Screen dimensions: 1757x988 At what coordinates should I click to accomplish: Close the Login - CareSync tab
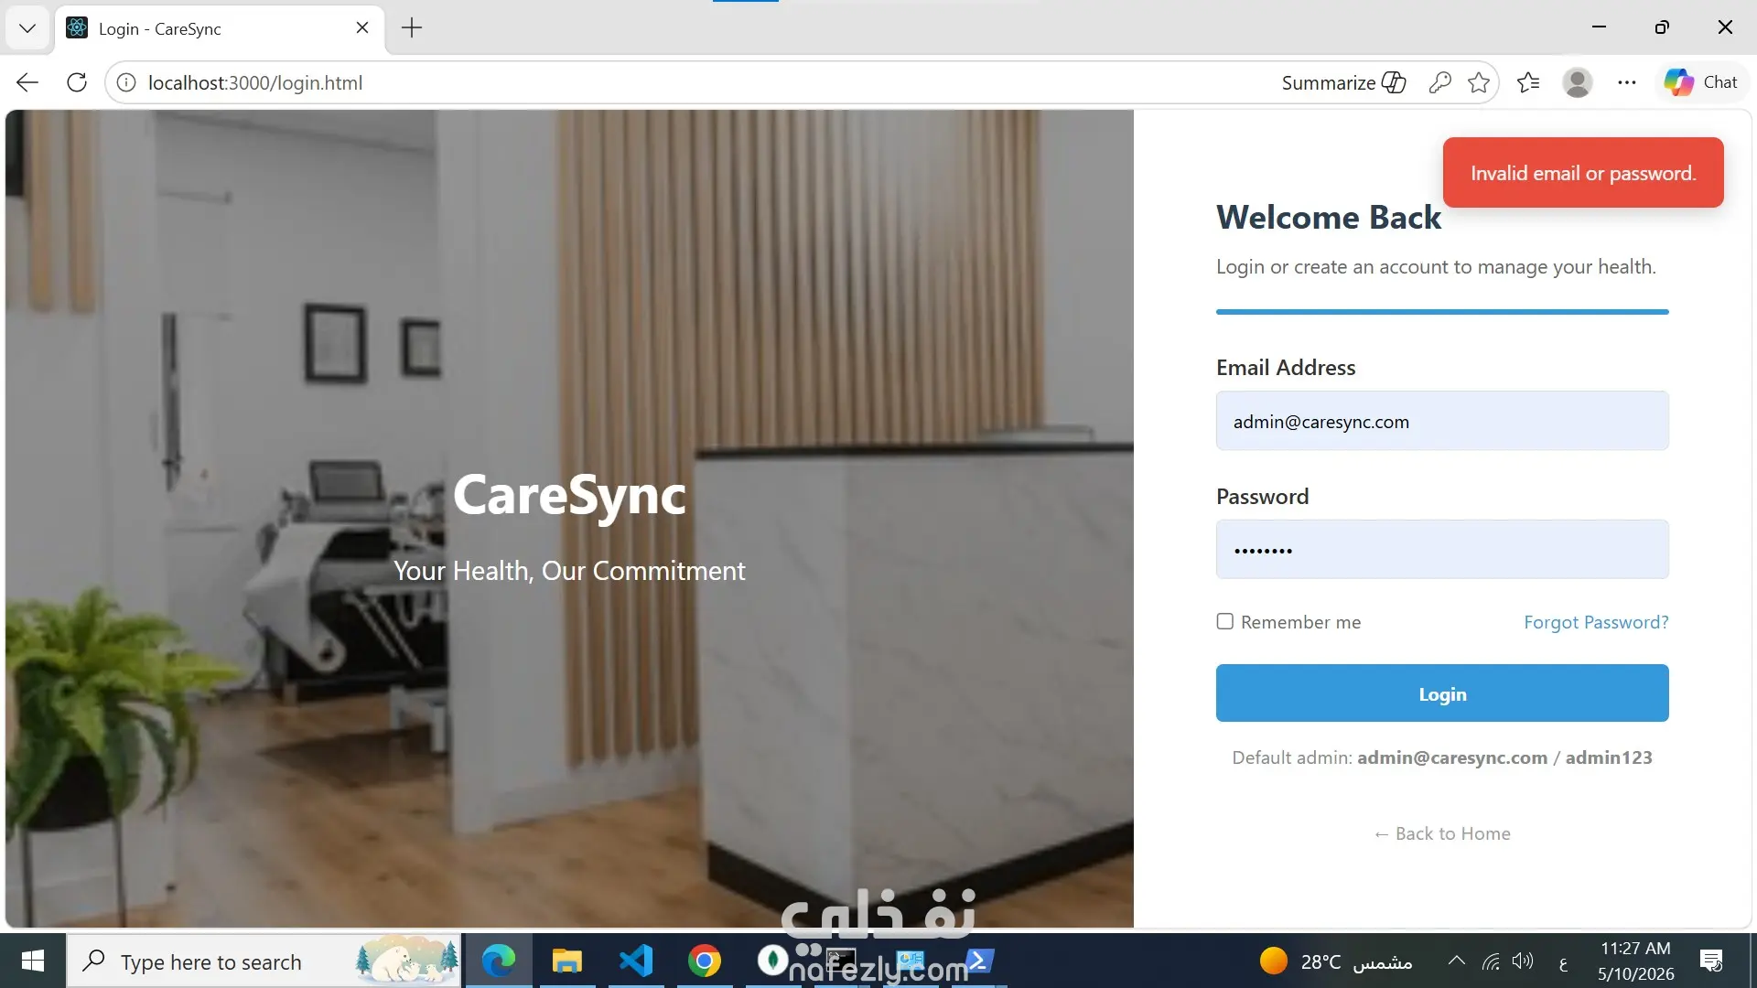pos(362,27)
